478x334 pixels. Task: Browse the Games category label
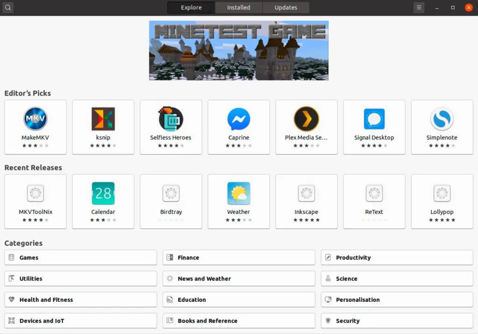(29, 258)
